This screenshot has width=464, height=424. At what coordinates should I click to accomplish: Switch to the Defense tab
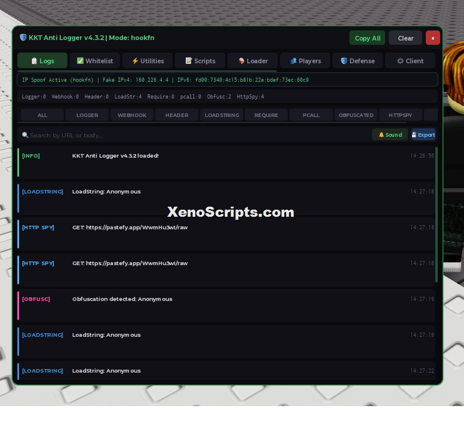pos(358,61)
